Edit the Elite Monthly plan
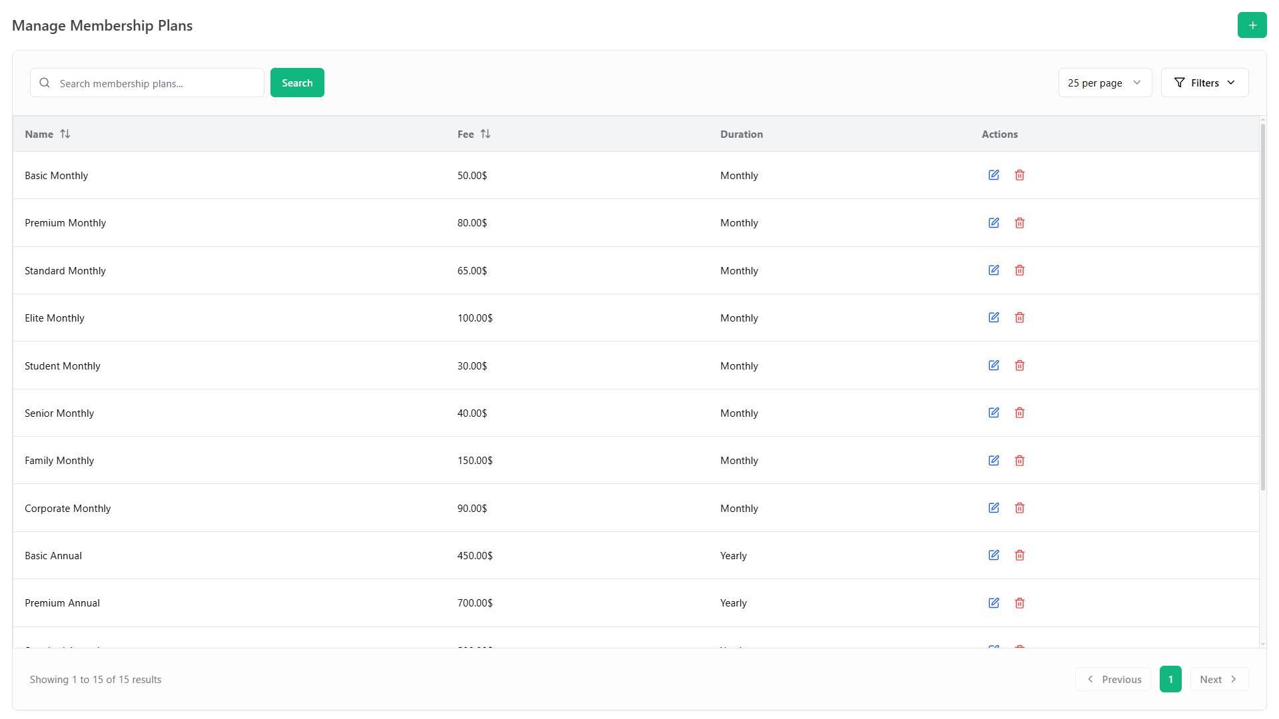Viewport: 1279px width, 719px height. pos(994,318)
